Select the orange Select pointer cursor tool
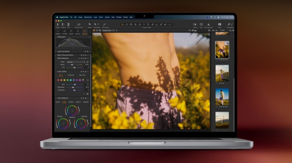The height and width of the screenshot is (163, 292). [x=122, y=24]
